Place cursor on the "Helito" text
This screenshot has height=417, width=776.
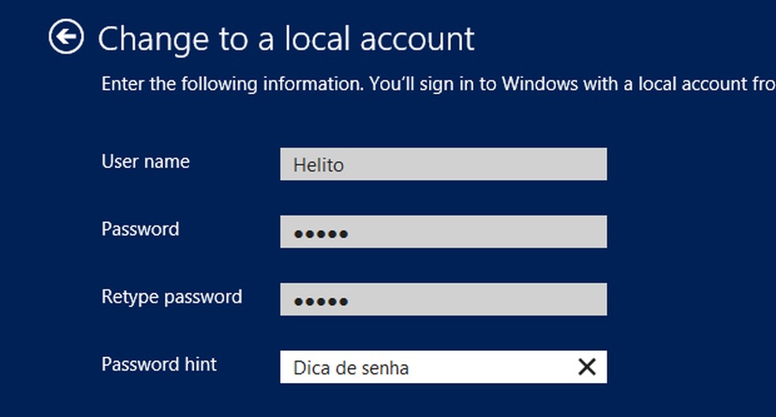tap(319, 166)
